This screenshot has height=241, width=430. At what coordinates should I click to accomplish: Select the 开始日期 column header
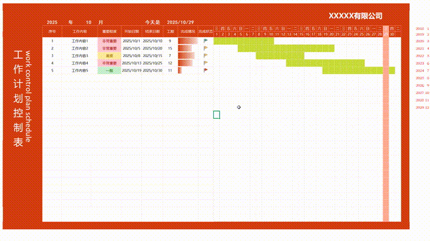(132, 31)
